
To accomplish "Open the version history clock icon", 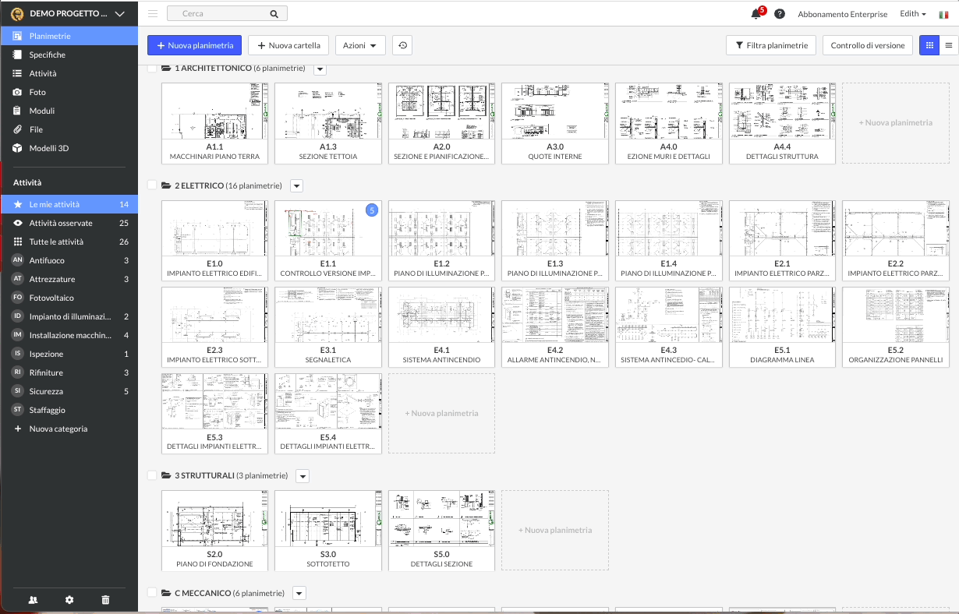I will click(402, 45).
